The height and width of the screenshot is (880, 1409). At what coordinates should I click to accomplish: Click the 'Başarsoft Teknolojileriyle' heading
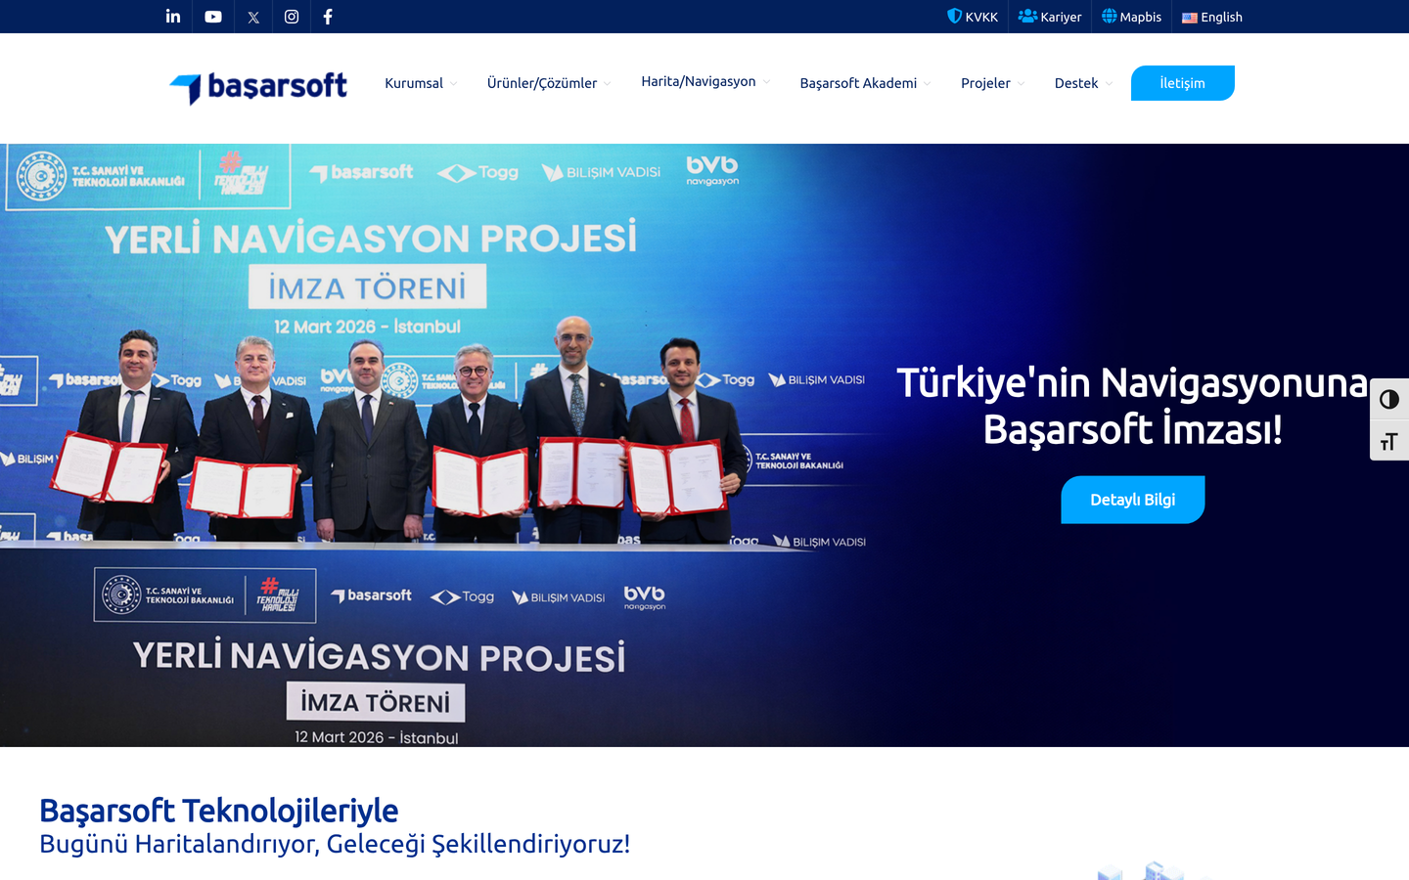point(219,811)
